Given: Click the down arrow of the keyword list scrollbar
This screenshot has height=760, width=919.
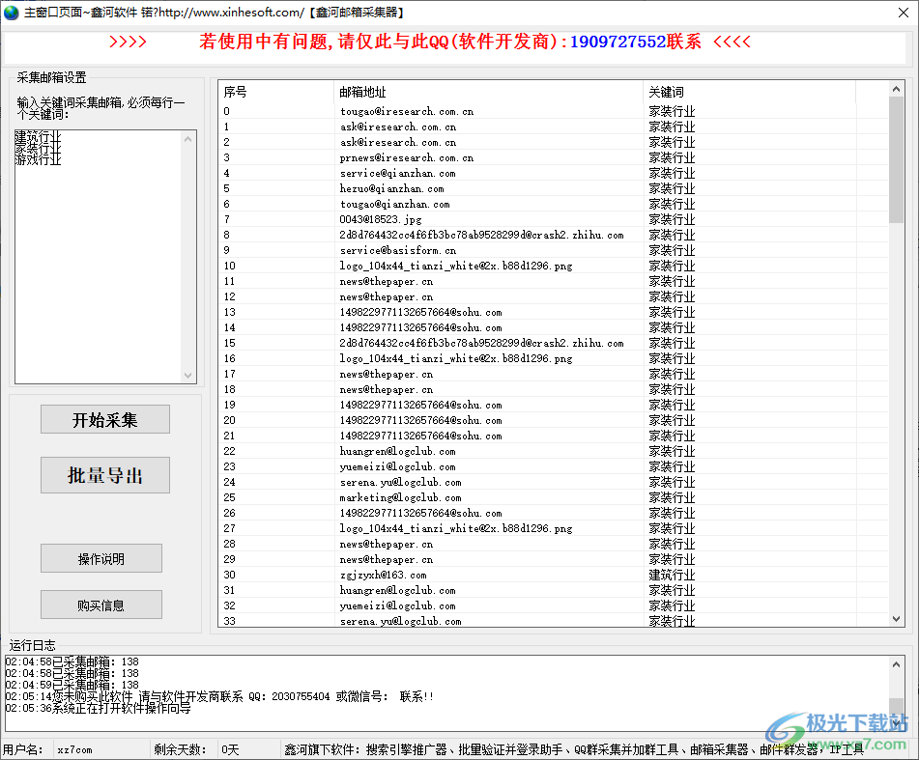Looking at the screenshot, I should pyautogui.click(x=189, y=375).
